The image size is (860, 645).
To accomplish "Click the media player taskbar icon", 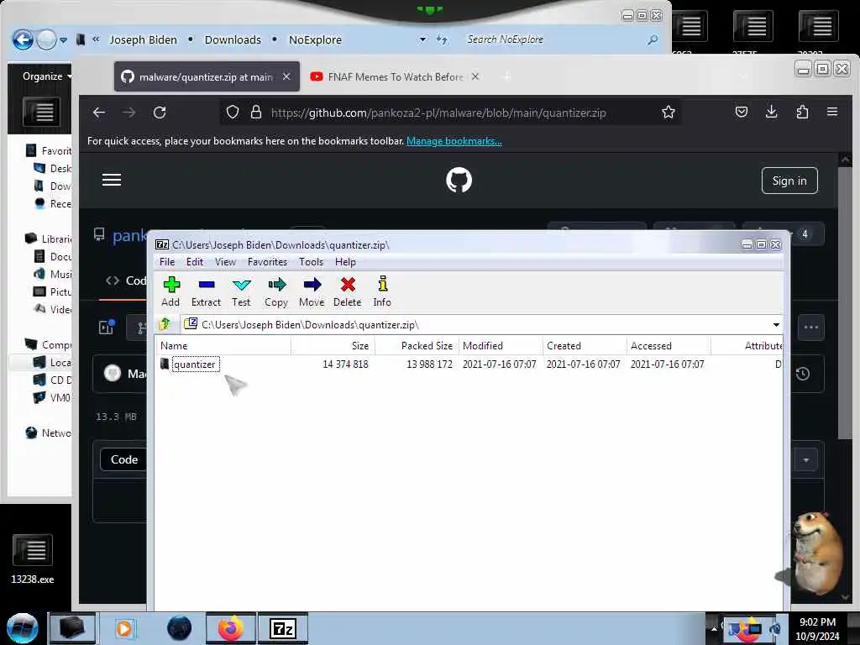I will 124,628.
